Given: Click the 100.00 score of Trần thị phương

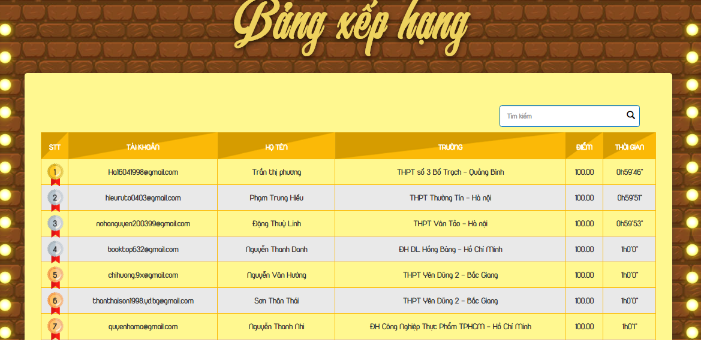Looking at the screenshot, I should [x=584, y=172].
